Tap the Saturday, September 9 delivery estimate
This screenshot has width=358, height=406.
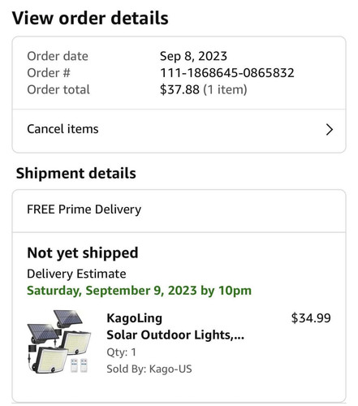139,291
